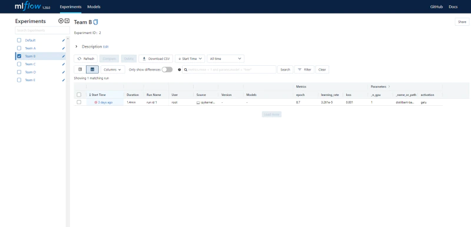Focus the Search Experiments field
The height and width of the screenshot is (227, 471).
[x=42, y=31]
